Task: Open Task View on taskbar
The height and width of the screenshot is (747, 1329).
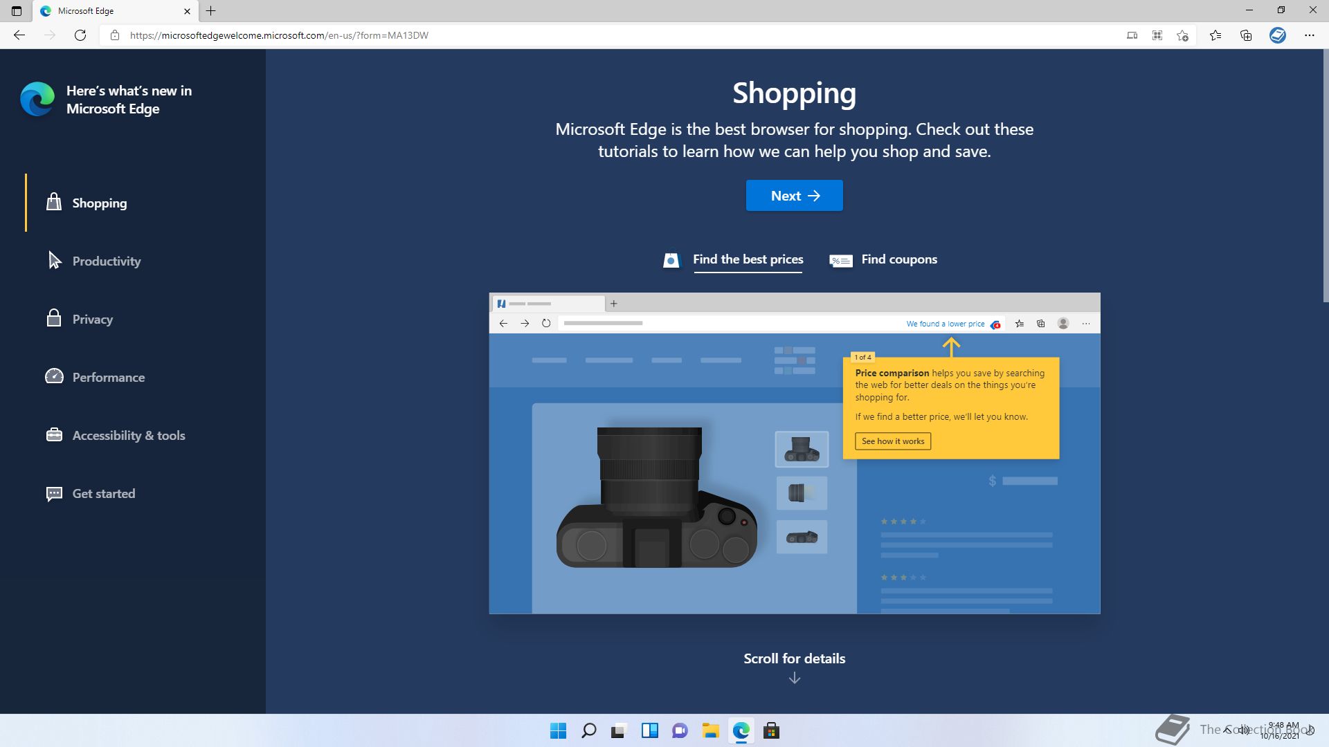Action: tap(619, 731)
